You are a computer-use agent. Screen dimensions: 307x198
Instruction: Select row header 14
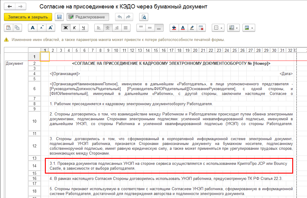tap(34, 166)
